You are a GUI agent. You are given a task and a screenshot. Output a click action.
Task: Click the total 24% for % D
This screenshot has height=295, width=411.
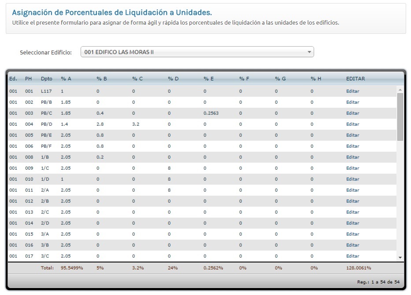click(x=173, y=268)
